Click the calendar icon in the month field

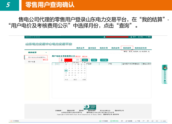78,60
